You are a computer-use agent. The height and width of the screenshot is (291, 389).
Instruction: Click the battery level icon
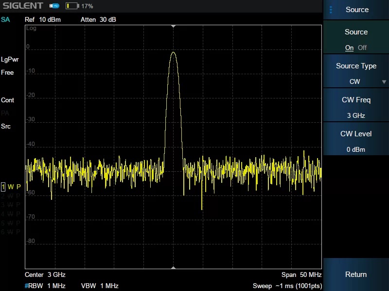[x=72, y=6]
